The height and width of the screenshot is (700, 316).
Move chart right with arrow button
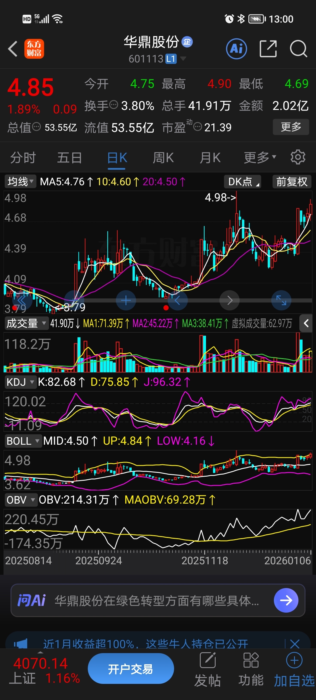click(x=230, y=300)
